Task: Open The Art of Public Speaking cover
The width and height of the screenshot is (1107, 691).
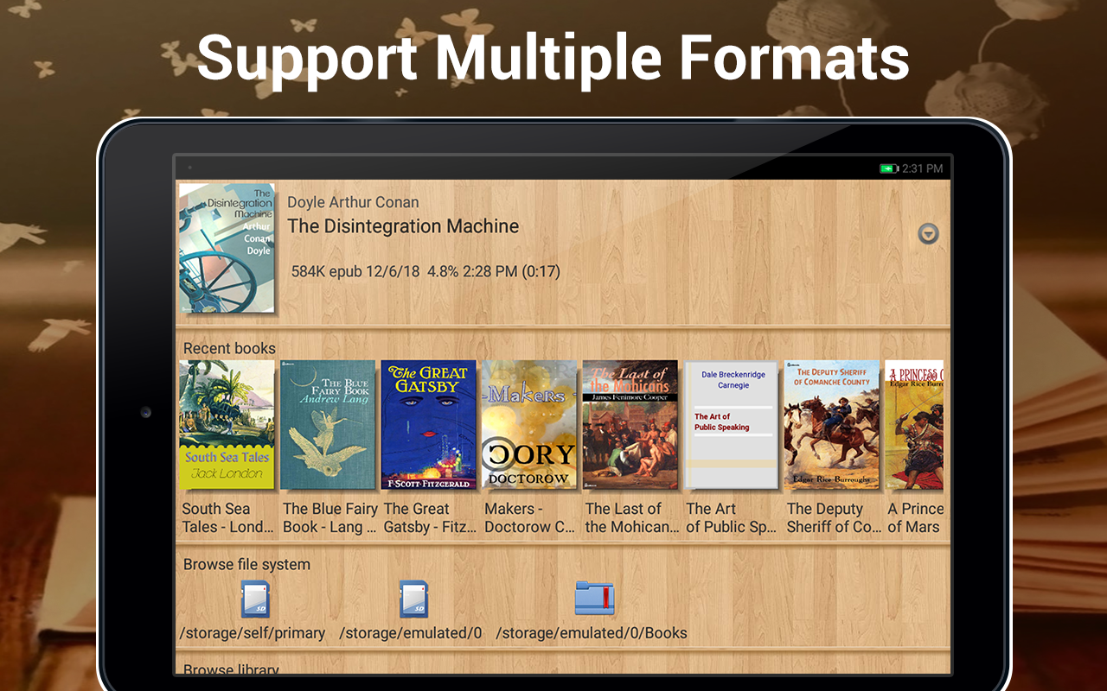Action: click(x=732, y=425)
